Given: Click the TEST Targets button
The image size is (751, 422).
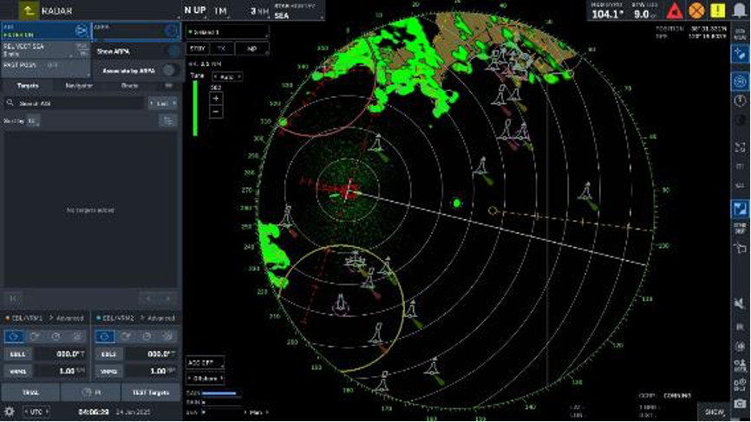Looking at the screenshot, I should pyautogui.click(x=151, y=393).
